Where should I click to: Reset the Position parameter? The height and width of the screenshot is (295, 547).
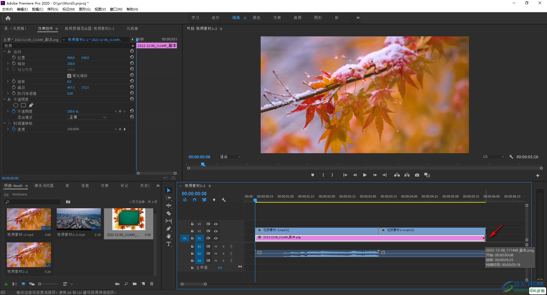pyautogui.click(x=132, y=57)
